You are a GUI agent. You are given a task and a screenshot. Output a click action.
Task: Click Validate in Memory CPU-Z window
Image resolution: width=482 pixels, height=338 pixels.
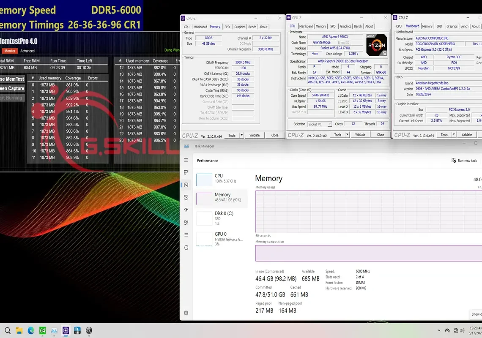coord(255,135)
